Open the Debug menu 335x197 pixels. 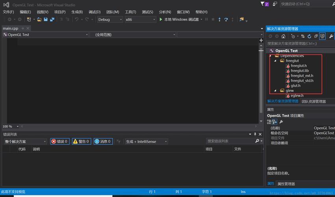click(x=95, y=12)
